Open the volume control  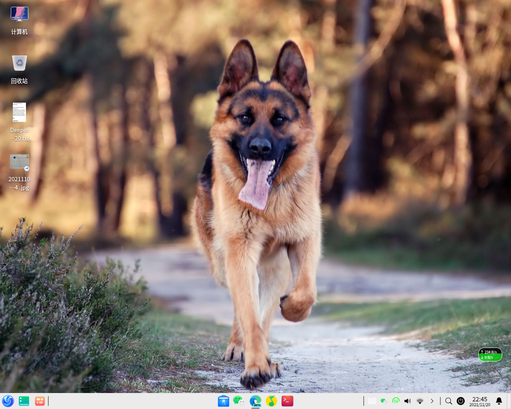[x=408, y=401]
